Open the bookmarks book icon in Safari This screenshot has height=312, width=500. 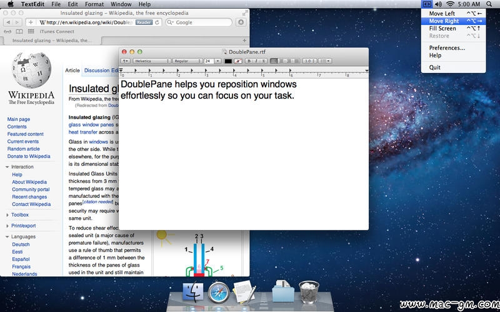19,32
